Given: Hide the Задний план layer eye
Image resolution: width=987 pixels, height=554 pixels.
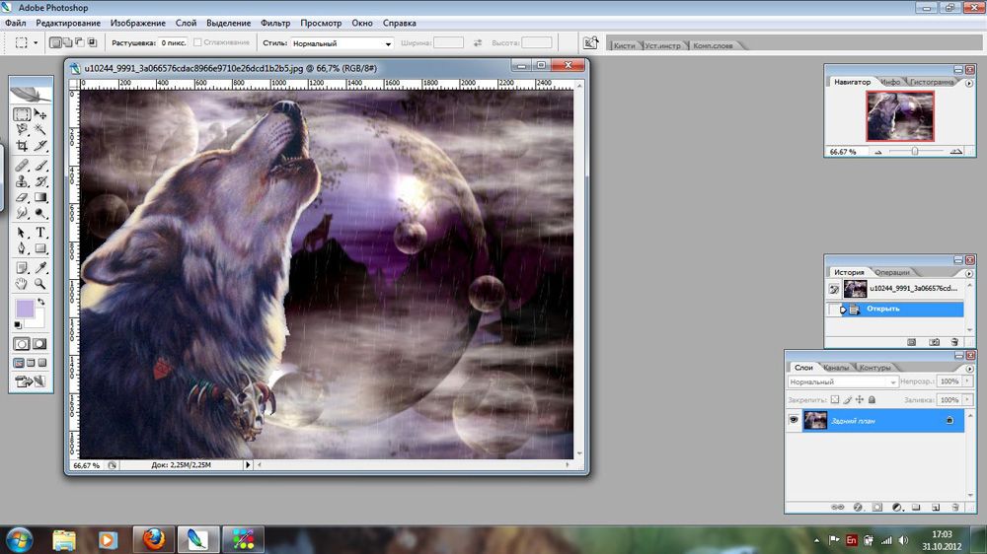Looking at the screenshot, I should pyautogui.click(x=794, y=420).
